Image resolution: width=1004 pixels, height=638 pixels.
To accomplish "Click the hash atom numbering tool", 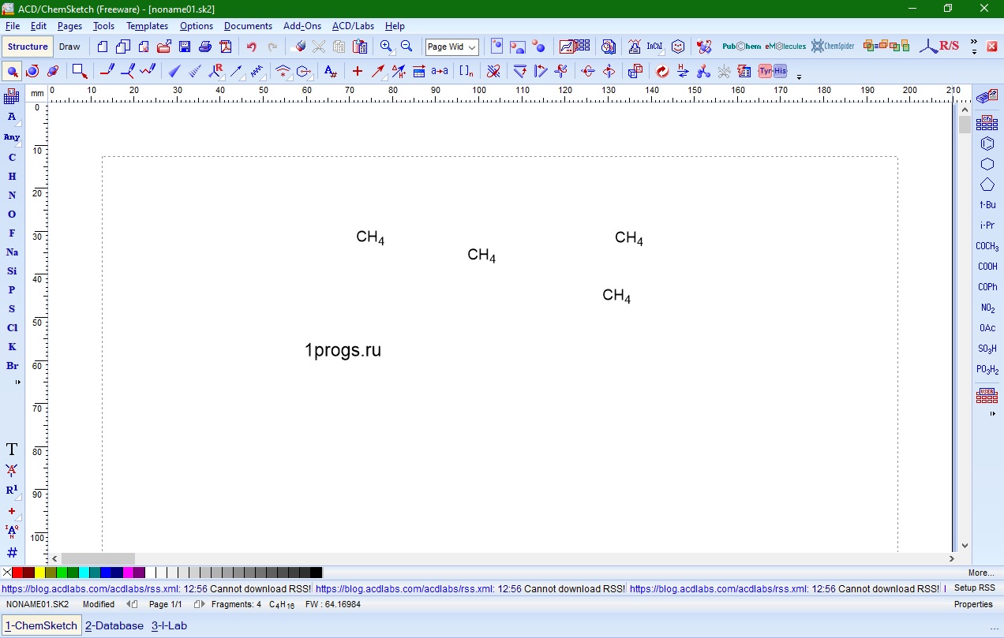I will point(12,552).
